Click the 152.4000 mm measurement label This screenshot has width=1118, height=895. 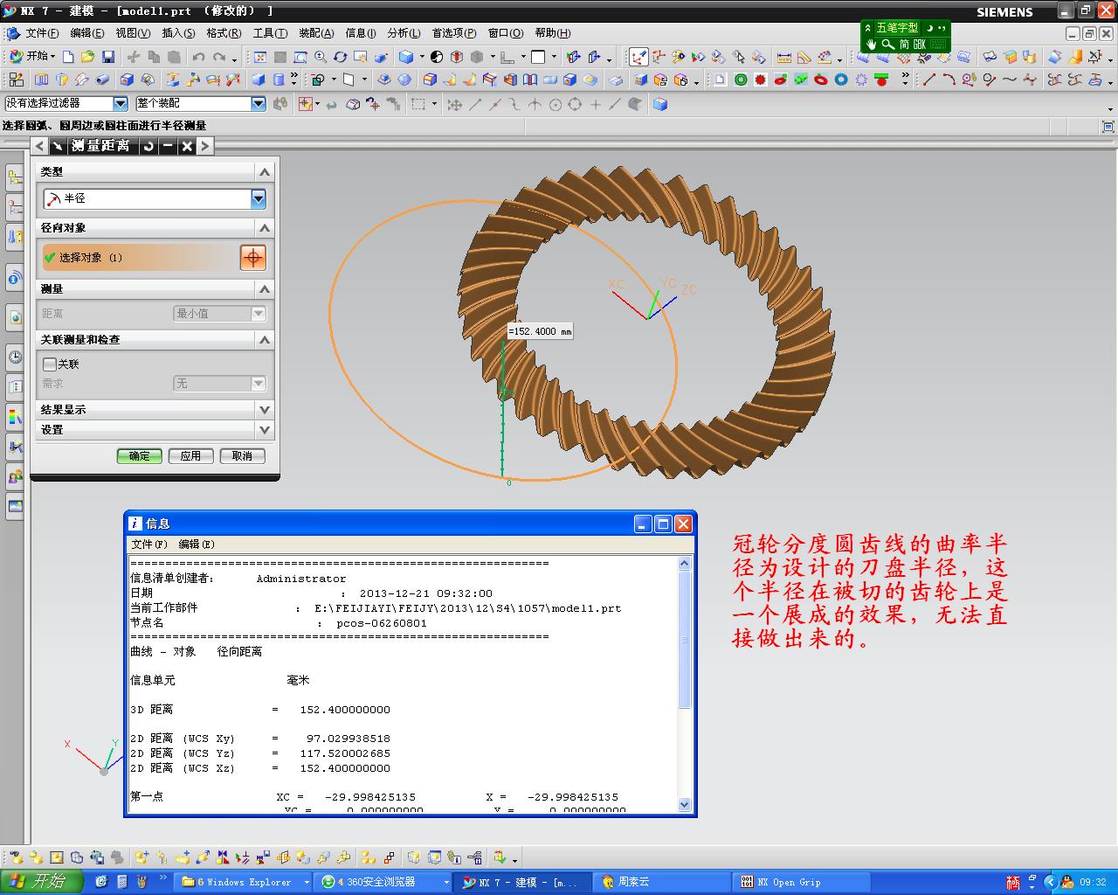(x=540, y=331)
